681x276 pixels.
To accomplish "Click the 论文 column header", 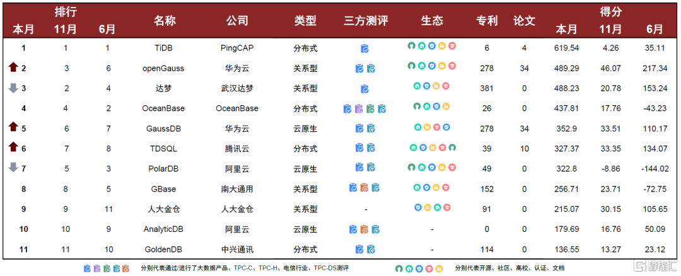I will (x=524, y=20).
